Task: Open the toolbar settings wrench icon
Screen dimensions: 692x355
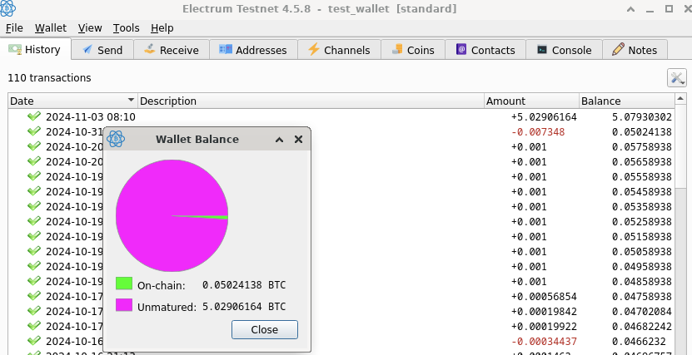Action: point(676,78)
